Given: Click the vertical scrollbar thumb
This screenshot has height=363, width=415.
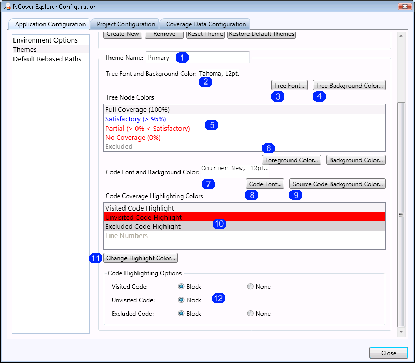Looking at the screenshot, I should tap(401, 215).
